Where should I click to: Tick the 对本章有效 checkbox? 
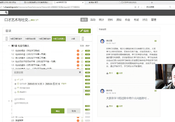pyautogui.click(x=15, y=99)
